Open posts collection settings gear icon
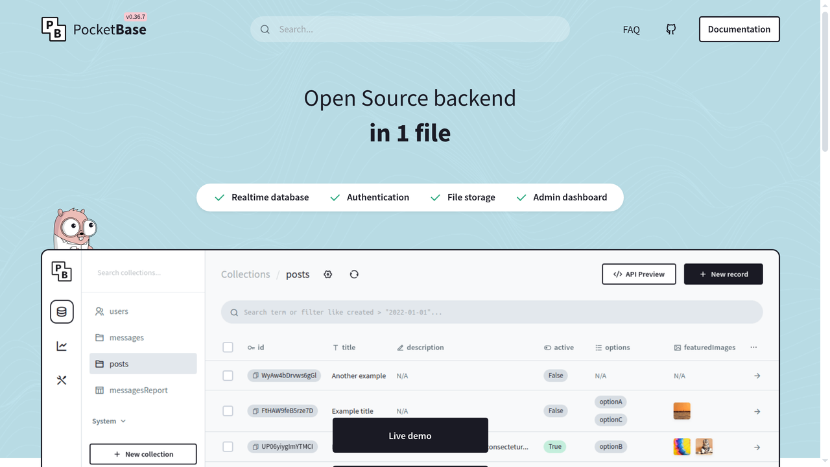The image size is (830, 467). click(328, 274)
